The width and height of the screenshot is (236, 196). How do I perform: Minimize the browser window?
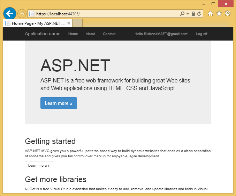204,5
